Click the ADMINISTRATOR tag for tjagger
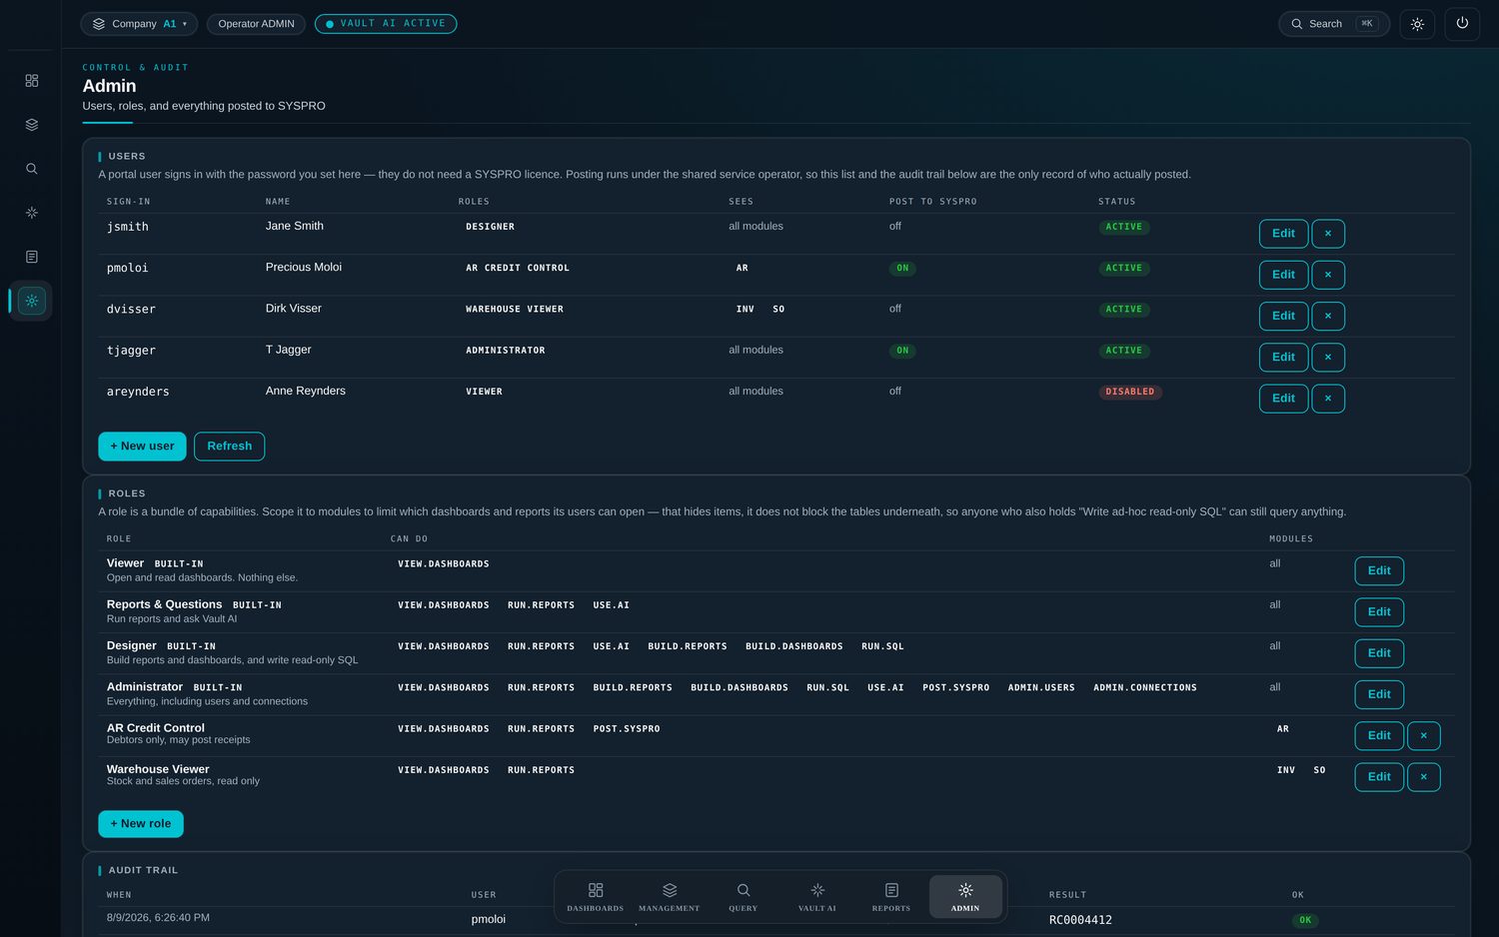This screenshot has height=937, width=1499. click(506, 351)
